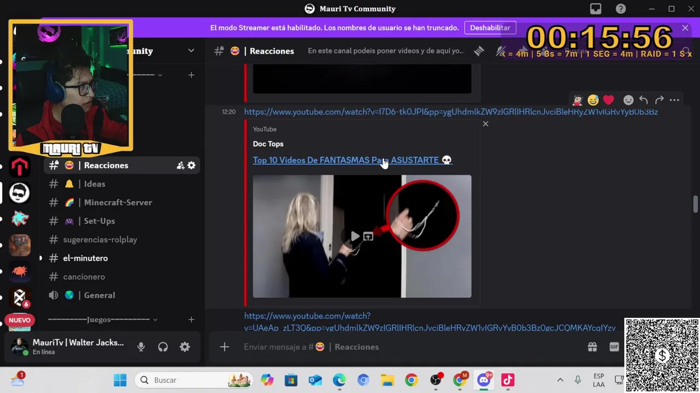
Task: Open Discord user settings gear
Action: click(x=185, y=347)
